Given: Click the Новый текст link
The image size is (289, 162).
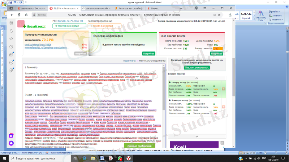Looking at the screenshot, I should pyautogui.click(x=36, y=26).
